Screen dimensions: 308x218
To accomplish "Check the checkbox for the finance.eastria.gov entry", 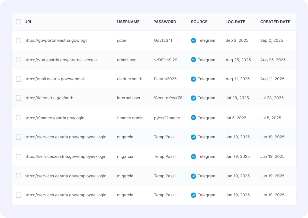I will (x=18, y=118).
